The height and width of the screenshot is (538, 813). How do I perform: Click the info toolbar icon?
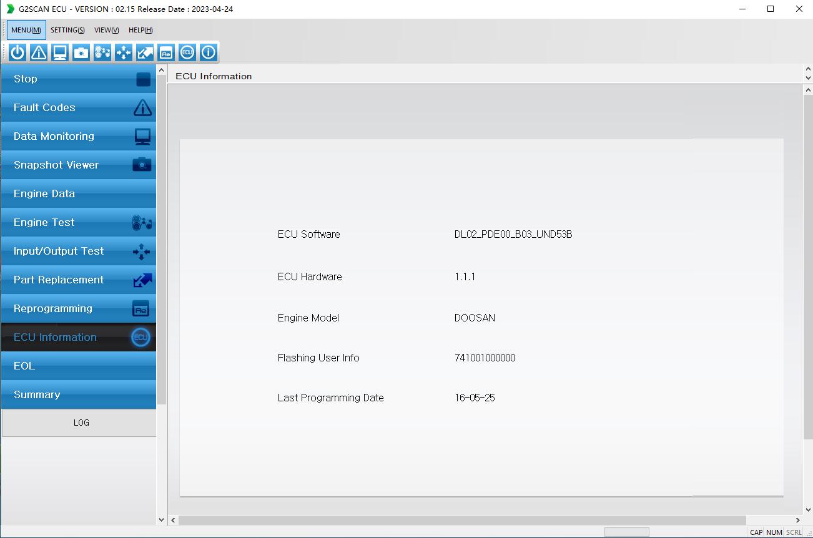(x=209, y=52)
